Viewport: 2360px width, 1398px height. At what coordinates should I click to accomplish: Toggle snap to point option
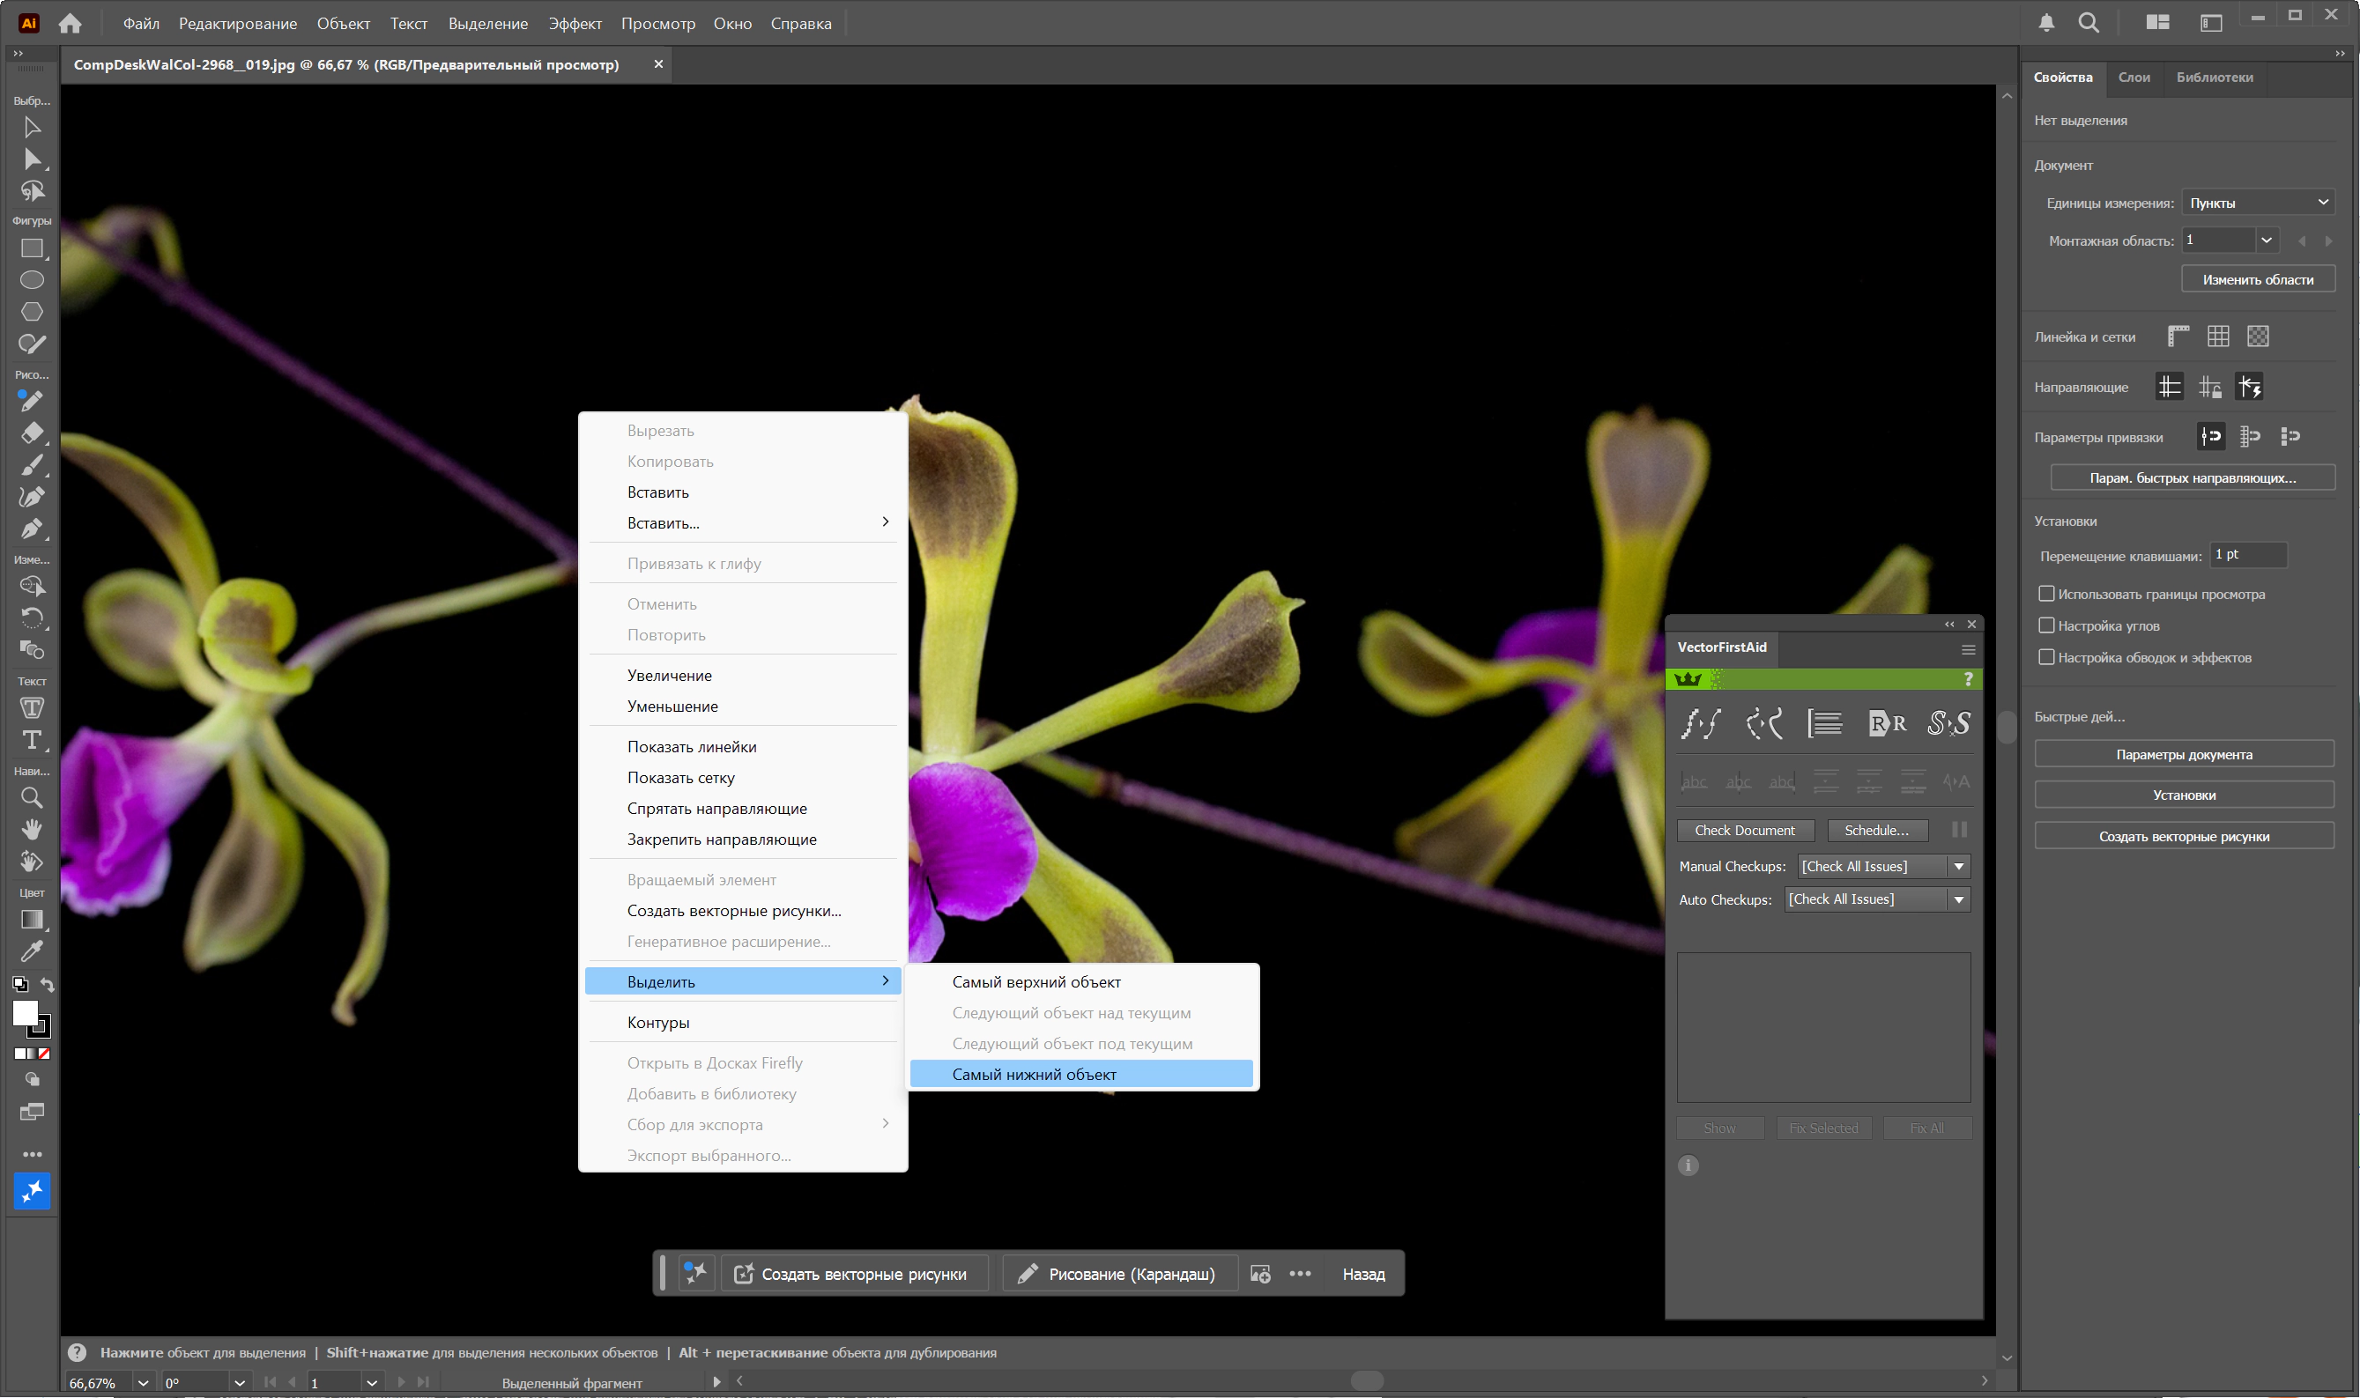point(2210,436)
